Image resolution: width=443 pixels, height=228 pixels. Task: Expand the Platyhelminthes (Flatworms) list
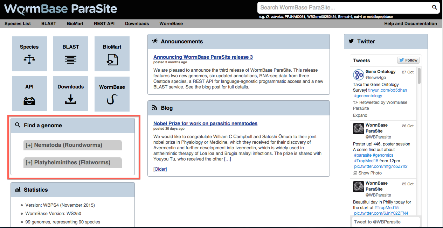pyautogui.click(x=72, y=163)
